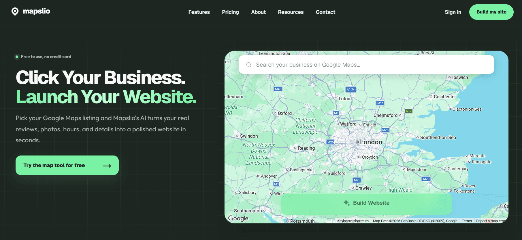Viewport: 522px width, 240px height.
Task: Focus the Google Maps business search field
Action: pyautogui.click(x=366, y=65)
